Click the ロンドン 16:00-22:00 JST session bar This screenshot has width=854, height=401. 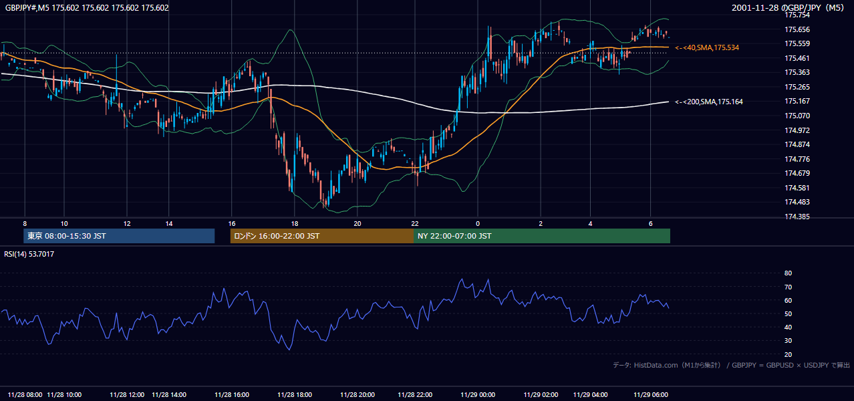(322, 236)
